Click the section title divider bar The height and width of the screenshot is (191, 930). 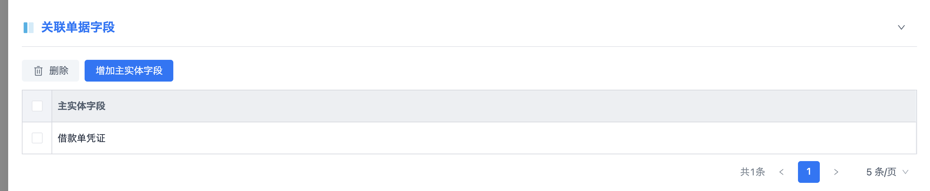click(x=469, y=47)
